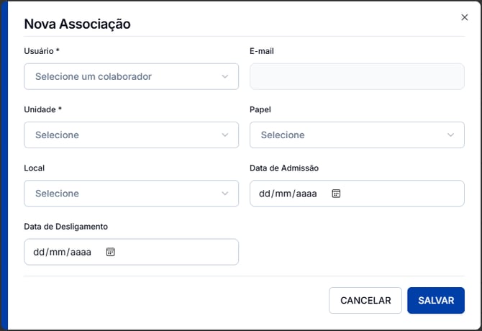482x331 pixels.
Task: Click chevron arrow in Unidade field
Action: click(225, 135)
